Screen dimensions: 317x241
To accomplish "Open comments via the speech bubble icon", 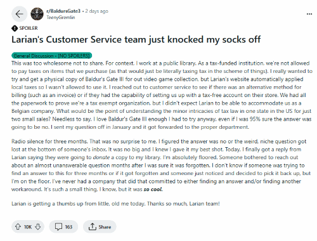I will coord(58,227).
